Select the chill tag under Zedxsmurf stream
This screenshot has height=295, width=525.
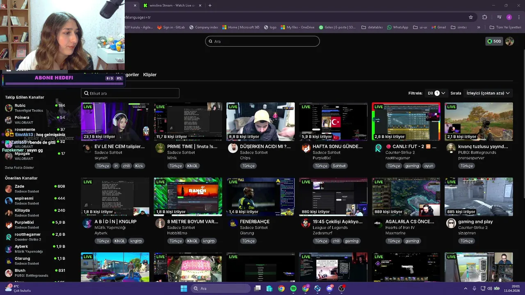[x=336, y=241]
